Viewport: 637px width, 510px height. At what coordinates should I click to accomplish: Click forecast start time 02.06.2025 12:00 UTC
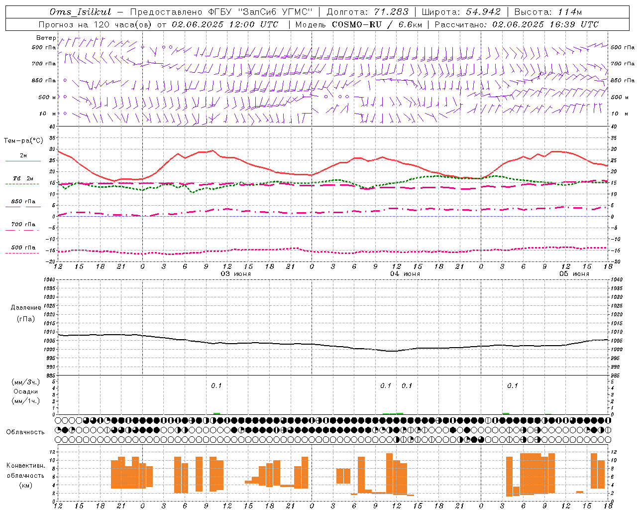click(x=225, y=24)
